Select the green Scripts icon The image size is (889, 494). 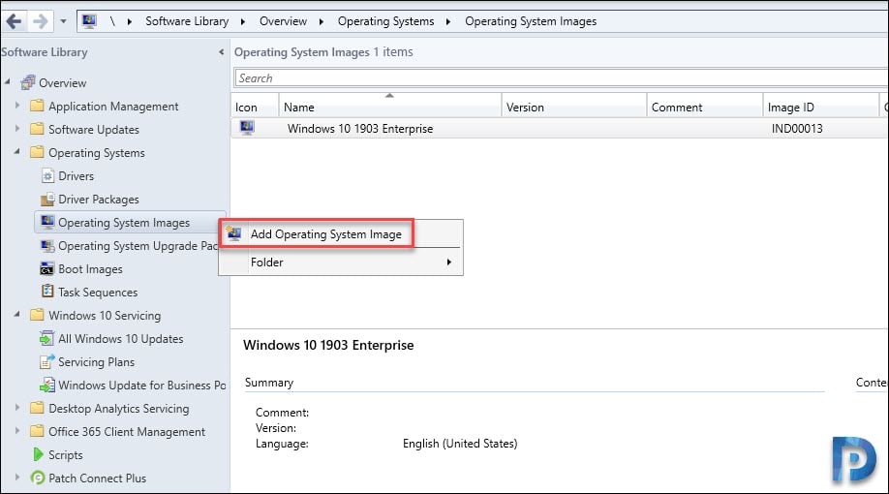(38, 454)
